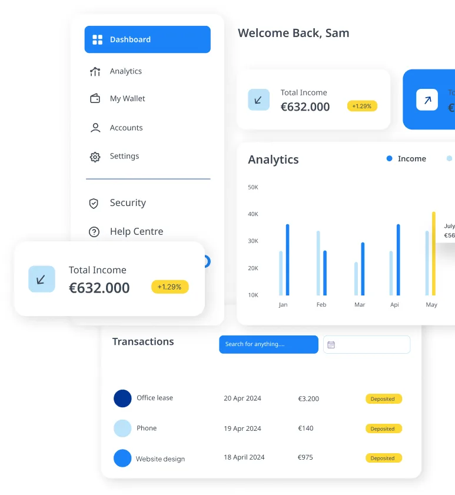This screenshot has width=455, height=495.
Task: Click the Security shield icon
Action: point(94,204)
